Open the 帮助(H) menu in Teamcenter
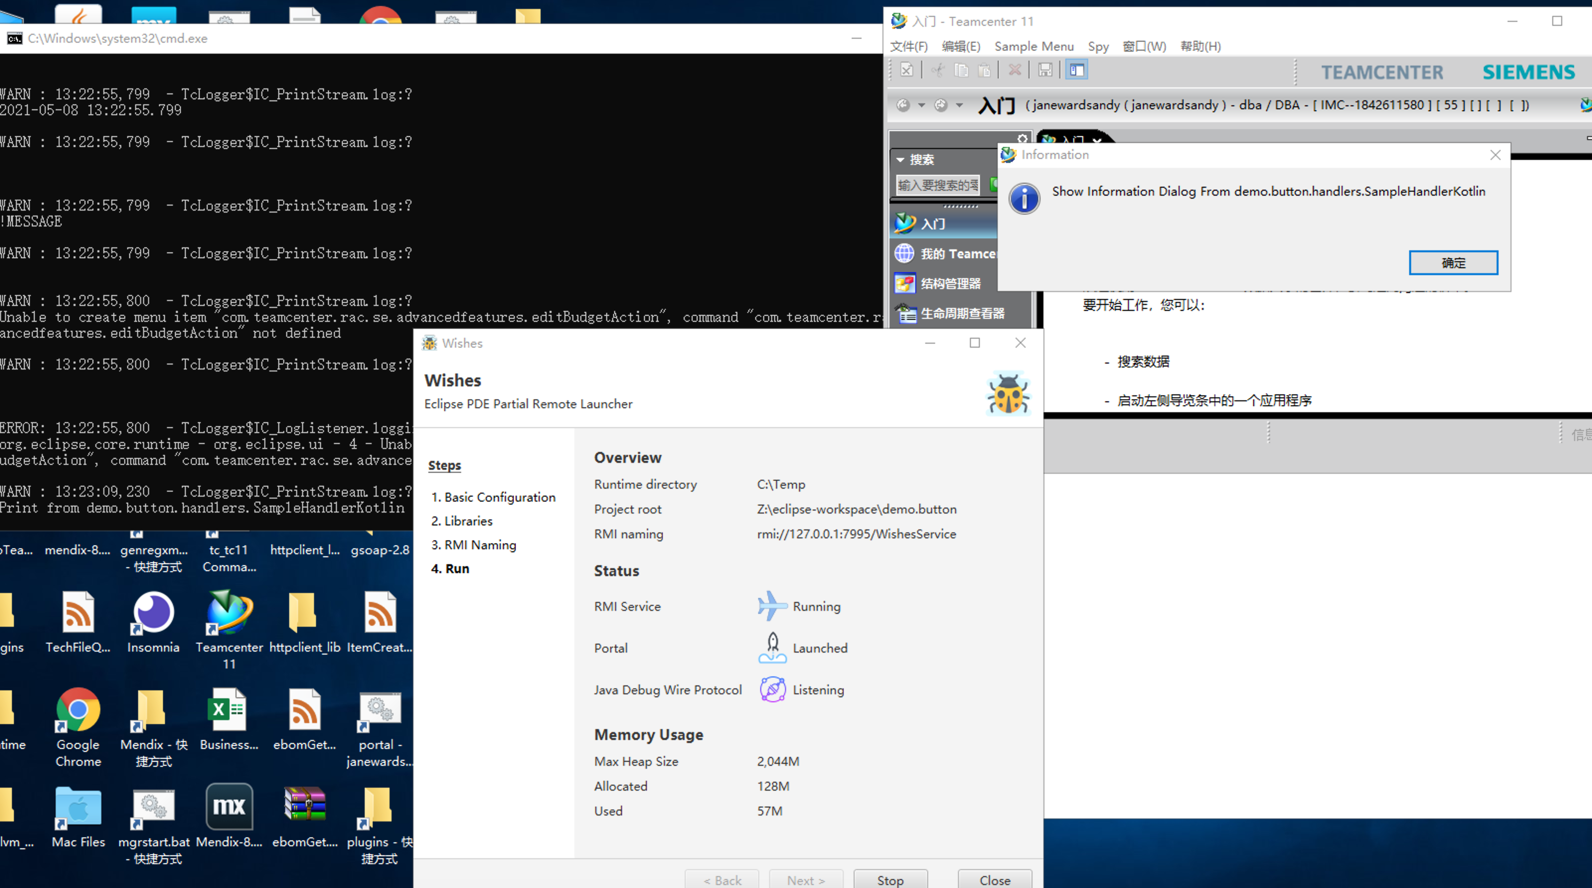This screenshot has width=1592, height=888. [x=1200, y=46]
